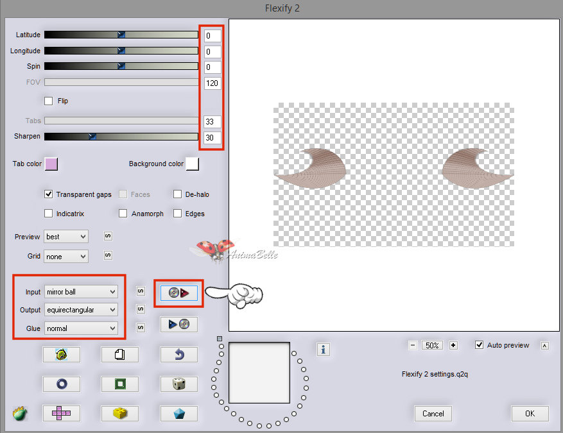The height and width of the screenshot is (433, 563).
Task: Click the S button beside Grid dropdown
Action: tap(108, 255)
